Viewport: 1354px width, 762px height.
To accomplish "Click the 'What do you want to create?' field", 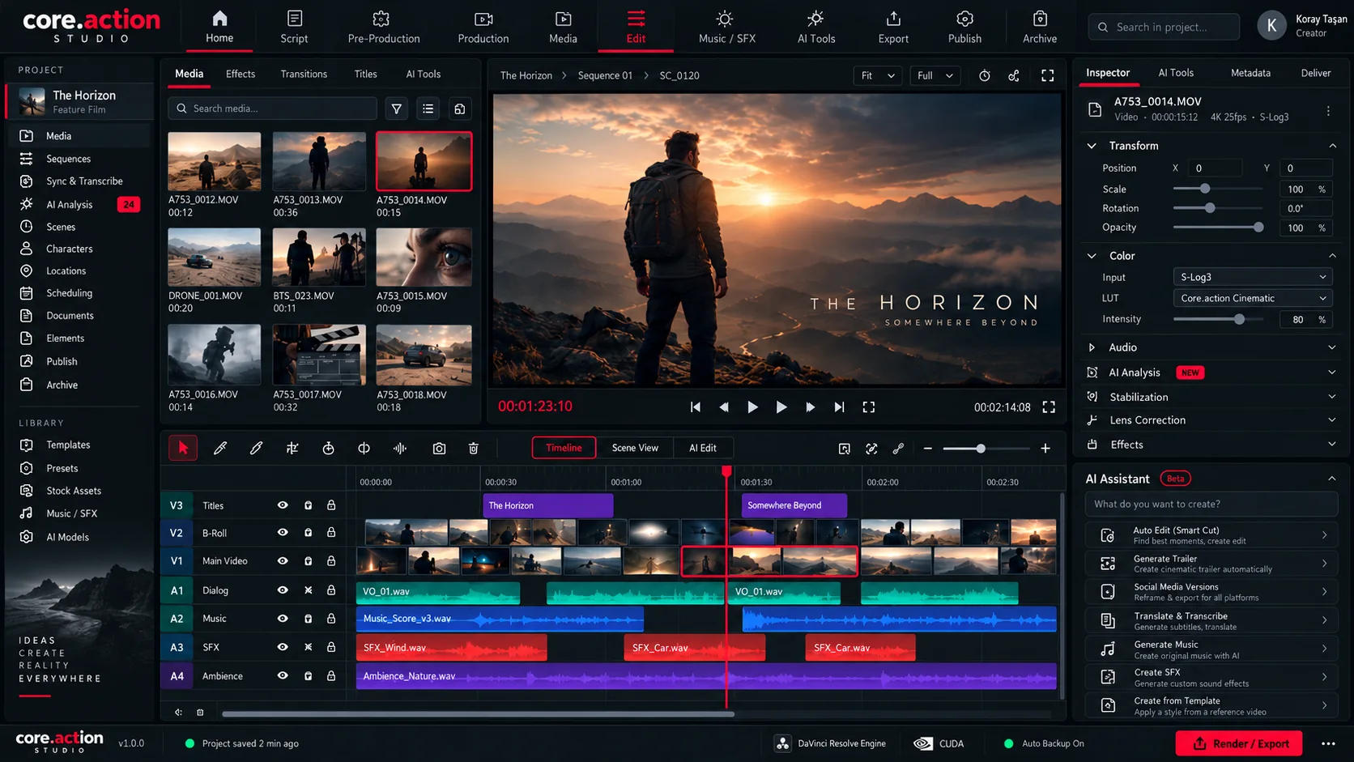I will [x=1211, y=504].
